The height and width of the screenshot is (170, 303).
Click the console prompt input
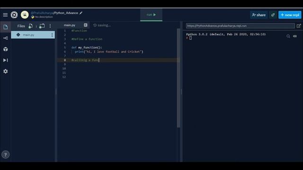click(x=190, y=38)
